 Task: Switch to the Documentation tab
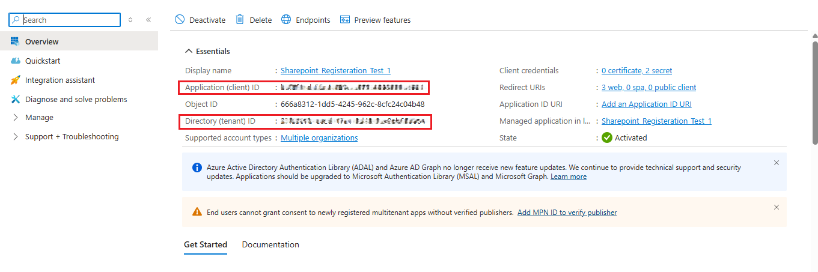point(270,244)
